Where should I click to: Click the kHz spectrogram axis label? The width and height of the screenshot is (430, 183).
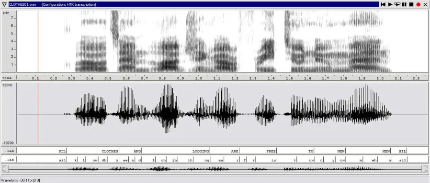pyautogui.click(x=6, y=13)
